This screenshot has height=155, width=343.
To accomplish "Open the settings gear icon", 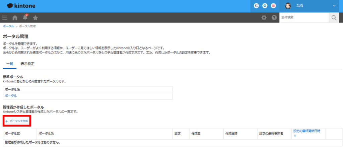I will coord(264,18).
